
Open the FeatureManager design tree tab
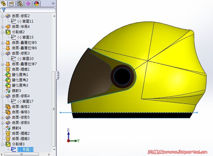pos(3,3)
